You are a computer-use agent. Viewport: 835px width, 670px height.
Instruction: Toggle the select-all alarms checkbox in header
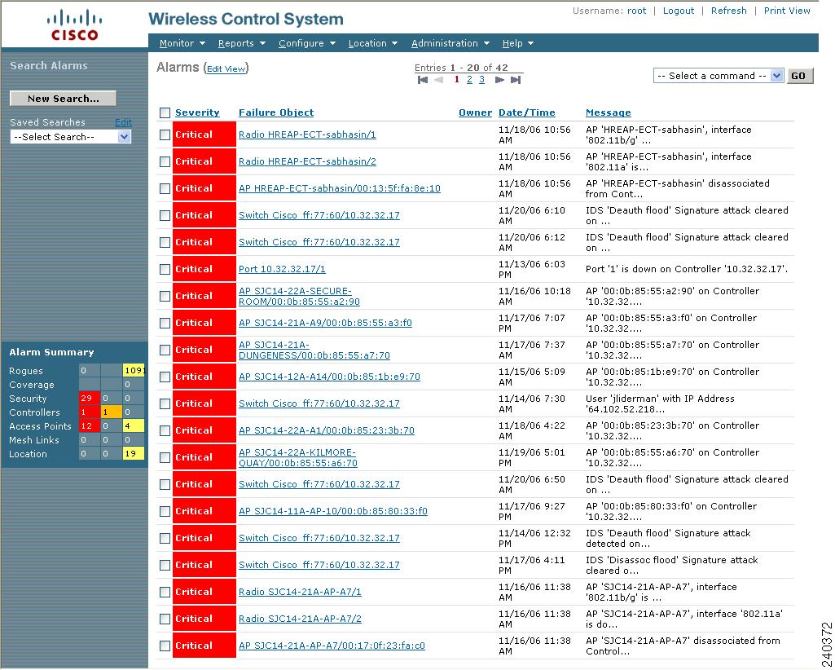(165, 113)
